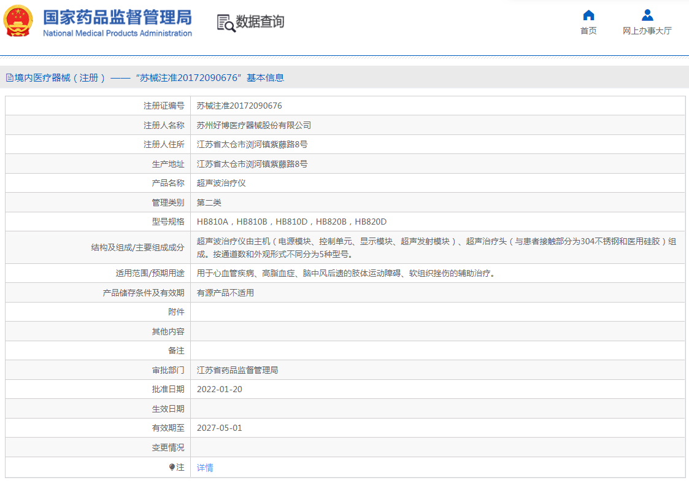Open the 详情 link at the bottom
The width and height of the screenshot is (689, 483).
pyautogui.click(x=205, y=468)
